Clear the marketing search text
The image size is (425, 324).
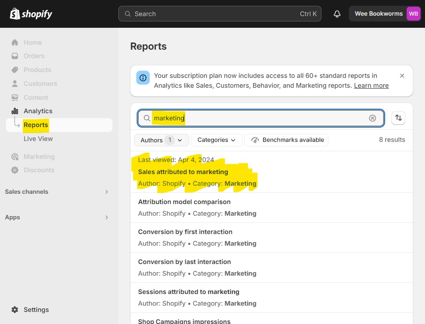point(373,118)
